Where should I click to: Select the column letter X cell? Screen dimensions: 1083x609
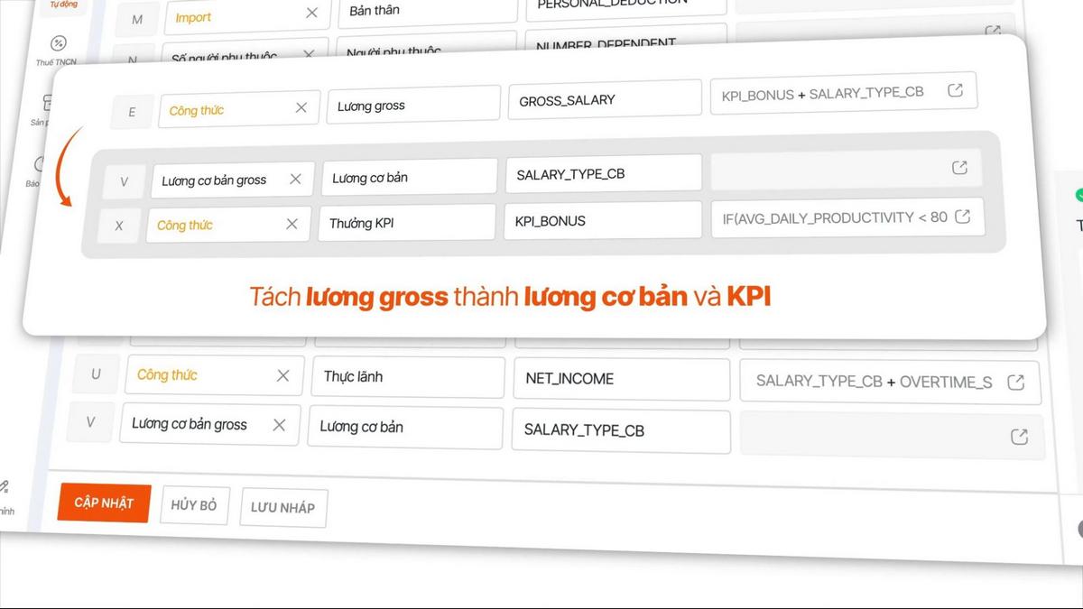[119, 226]
